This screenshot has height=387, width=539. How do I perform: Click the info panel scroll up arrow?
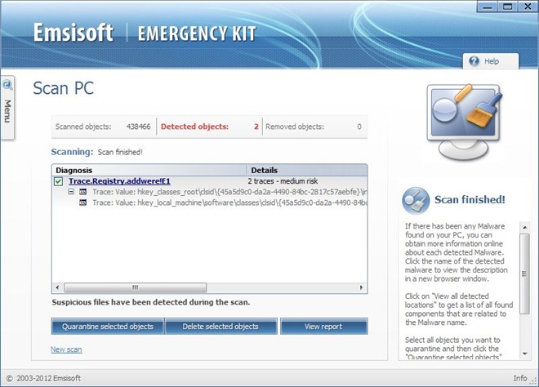point(524,227)
